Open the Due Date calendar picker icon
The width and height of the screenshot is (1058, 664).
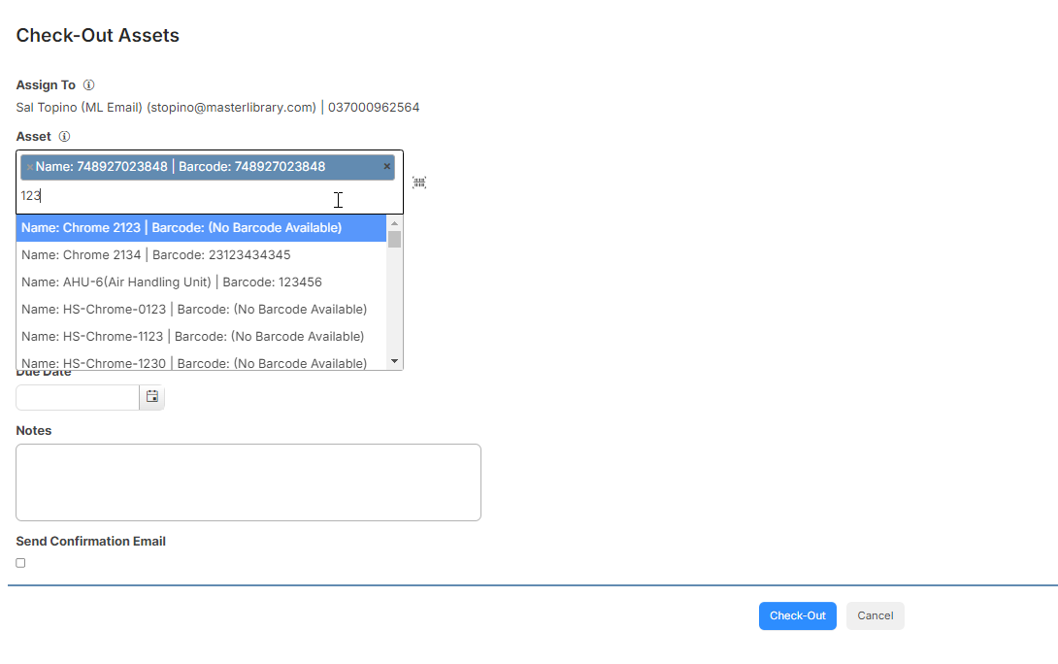pos(151,397)
